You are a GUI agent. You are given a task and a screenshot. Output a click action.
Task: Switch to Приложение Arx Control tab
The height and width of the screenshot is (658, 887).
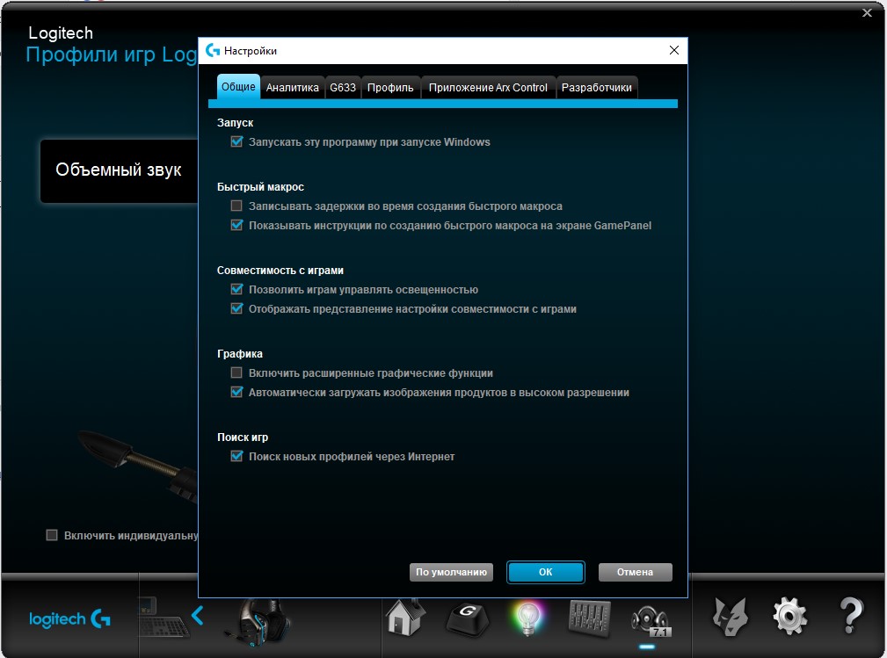(x=488, y=88)
